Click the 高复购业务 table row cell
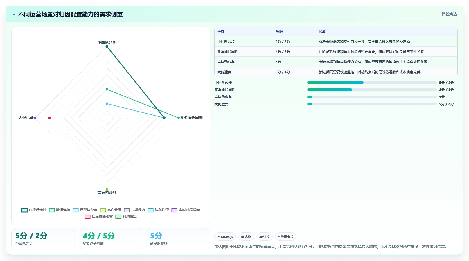This screenshot has width=469, height=261. point(226,62)
